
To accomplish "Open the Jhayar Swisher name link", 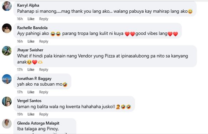I will tap(30, 50).
